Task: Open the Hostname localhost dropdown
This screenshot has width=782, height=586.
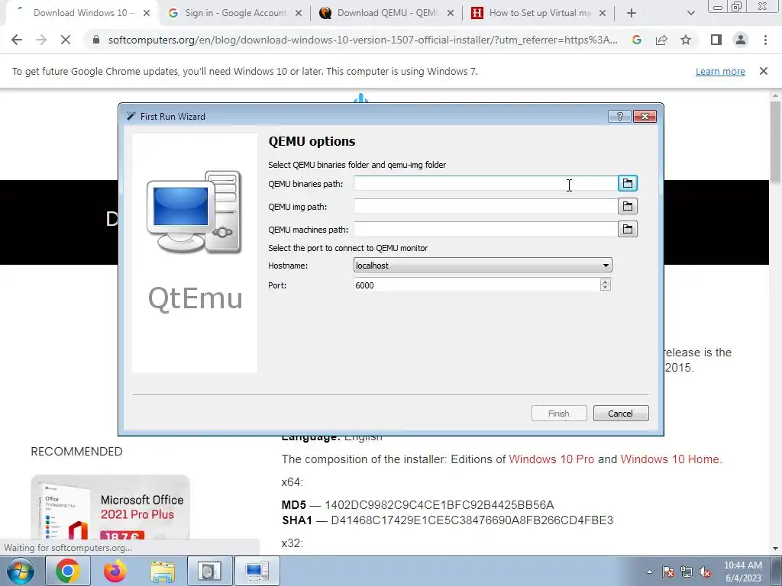Action: (483, 265)
